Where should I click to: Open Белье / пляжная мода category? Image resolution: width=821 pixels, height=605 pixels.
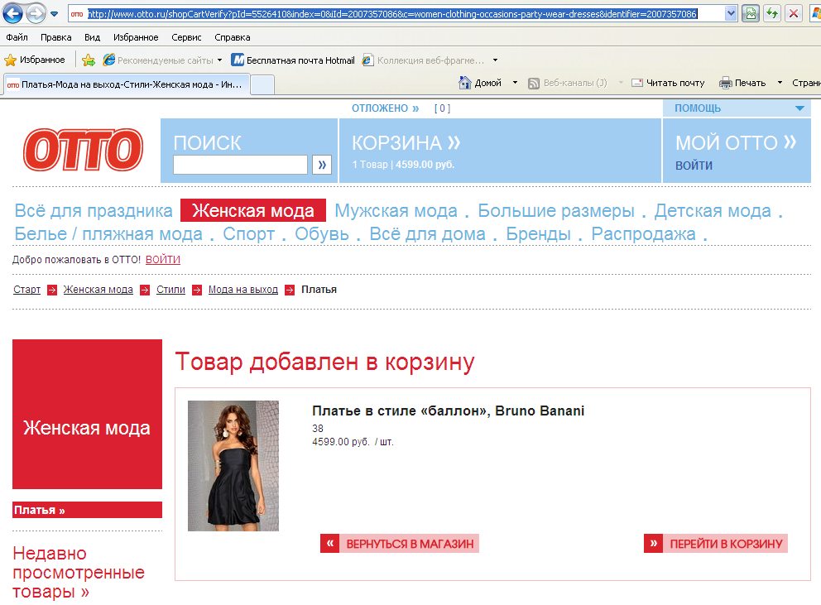(x=108, y=234)
